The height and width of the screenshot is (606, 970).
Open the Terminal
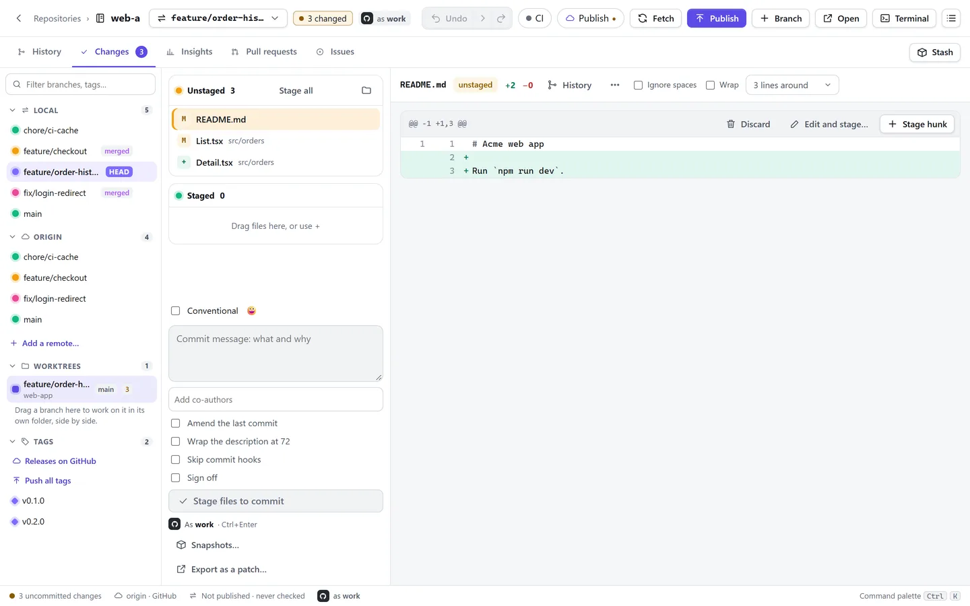904,18
